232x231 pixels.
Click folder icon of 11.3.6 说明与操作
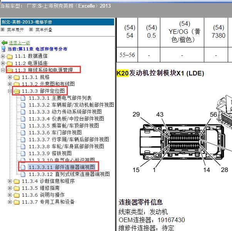click(17, 195)
